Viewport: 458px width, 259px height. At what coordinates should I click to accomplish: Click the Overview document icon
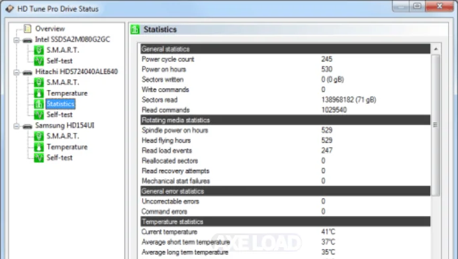click(27, 28)
